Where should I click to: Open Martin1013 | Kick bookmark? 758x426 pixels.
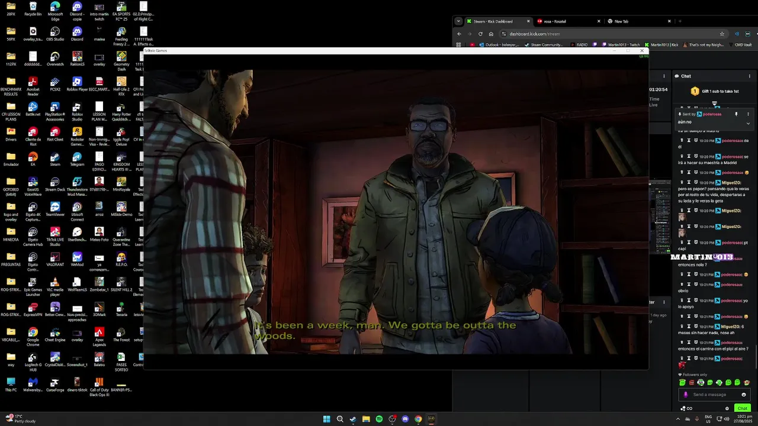661,44
